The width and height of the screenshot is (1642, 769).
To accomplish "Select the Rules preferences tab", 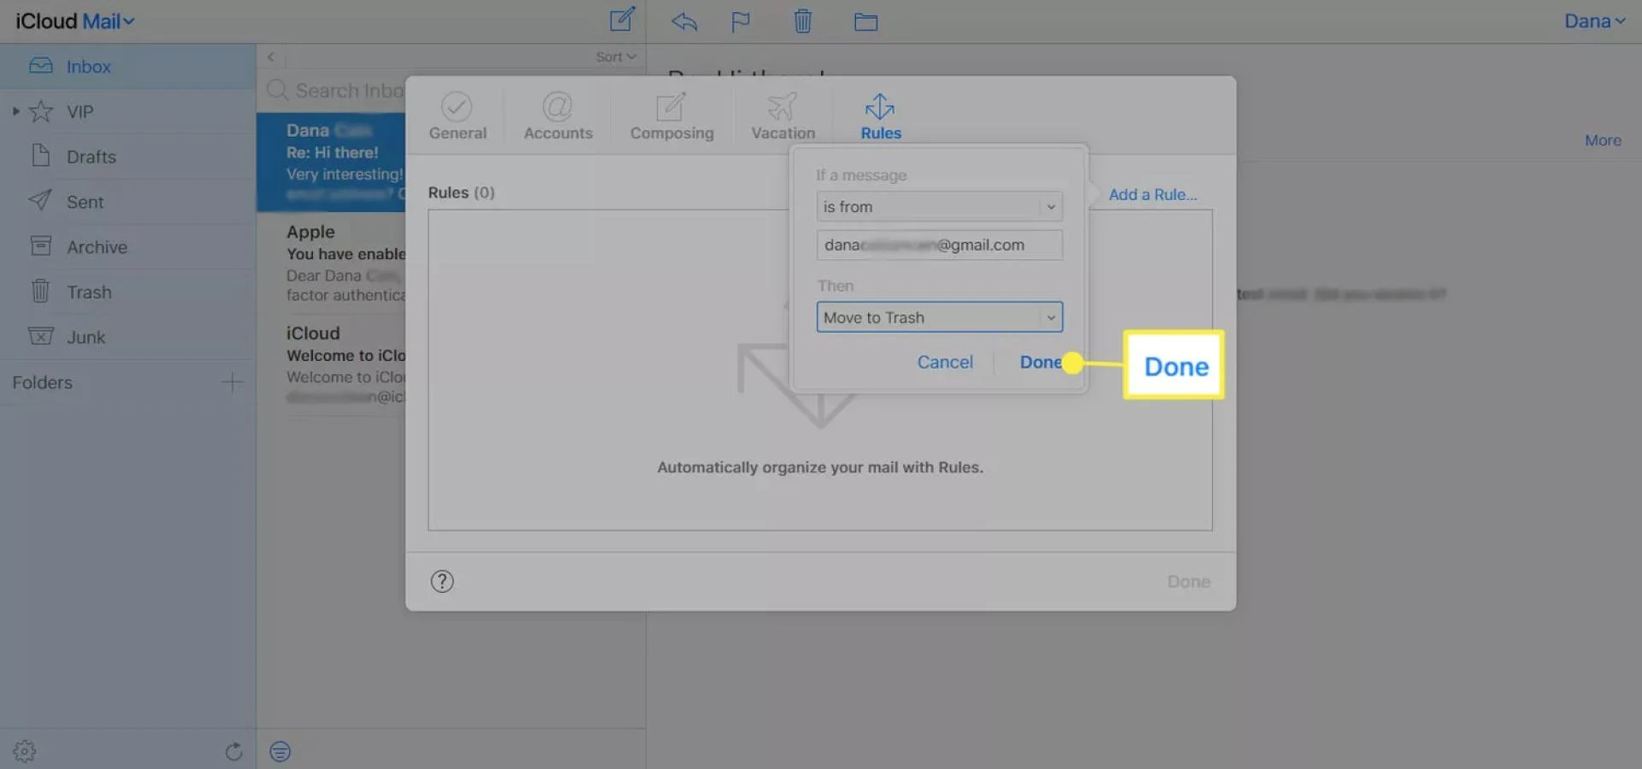I will pos(880,116).
